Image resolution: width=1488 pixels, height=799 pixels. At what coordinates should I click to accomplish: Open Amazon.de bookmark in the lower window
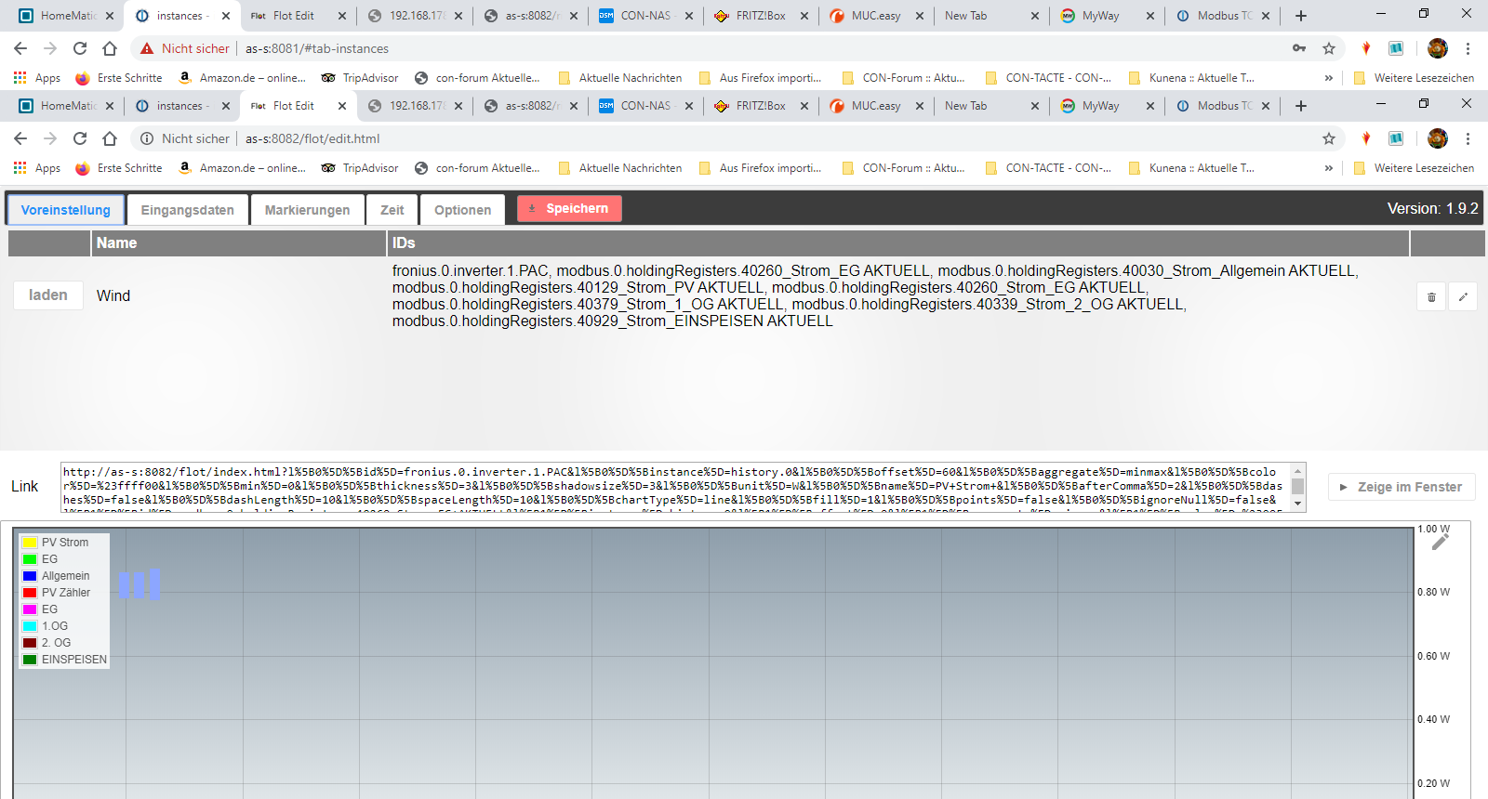coord(242,168)
